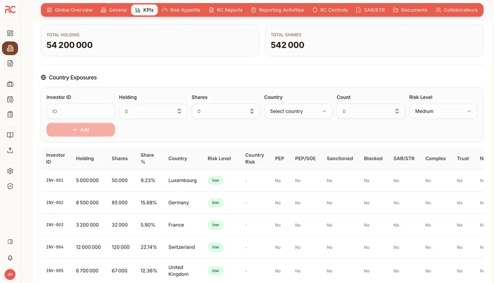The height and width of the screenshot is (283, 494).
Task: Open the calendar clock icon in sidebar
Action: pyautogui.click(x=10, y=99)
